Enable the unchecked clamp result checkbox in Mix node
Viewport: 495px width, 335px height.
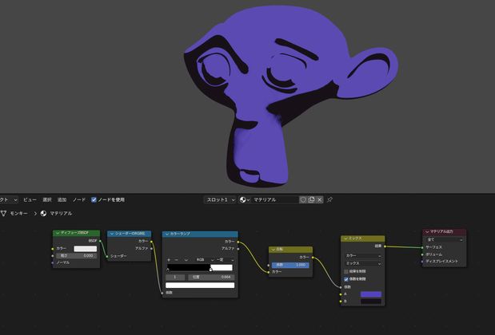coord(346,271)
